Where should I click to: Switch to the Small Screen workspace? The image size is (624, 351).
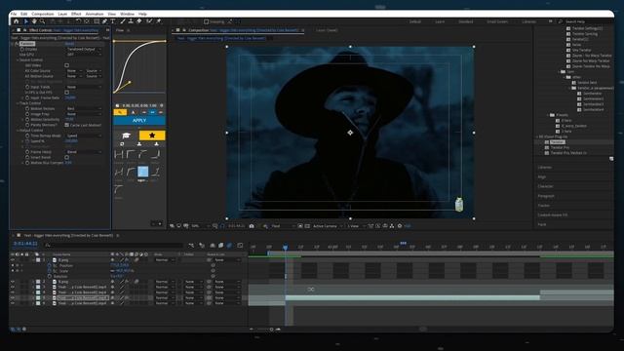pos(497,21)
